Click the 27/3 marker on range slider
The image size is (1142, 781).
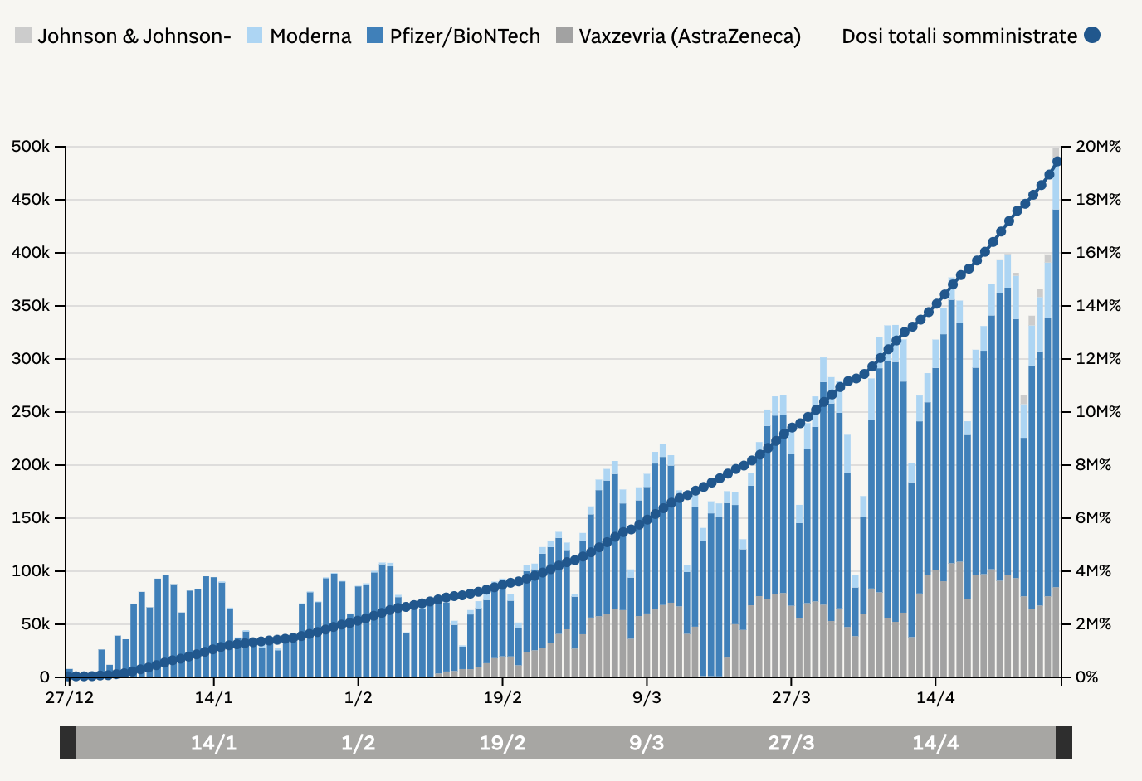coord(791,743)
